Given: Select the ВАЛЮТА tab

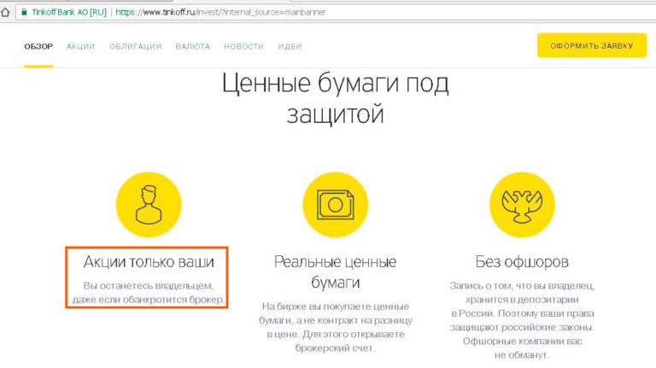Looking at the screenshot, I should click(x=193, y=46).
